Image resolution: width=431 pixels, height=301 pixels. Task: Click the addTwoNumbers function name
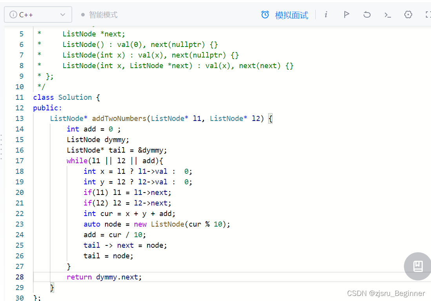click(119, 119)
